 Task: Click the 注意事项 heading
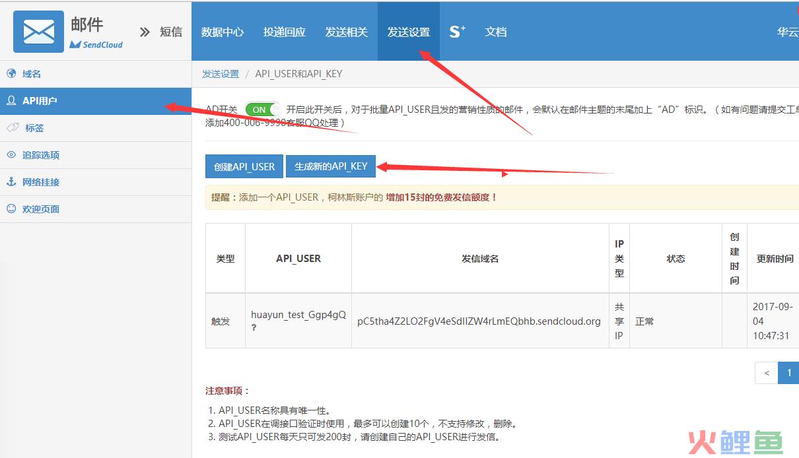(x=228, y=391)
